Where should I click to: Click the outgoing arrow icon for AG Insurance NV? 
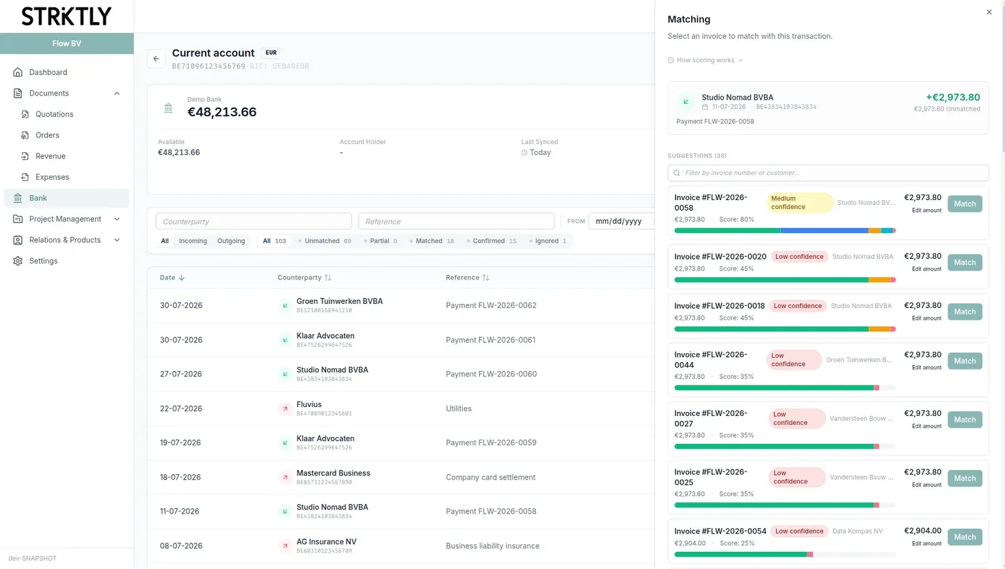(285, 546)
